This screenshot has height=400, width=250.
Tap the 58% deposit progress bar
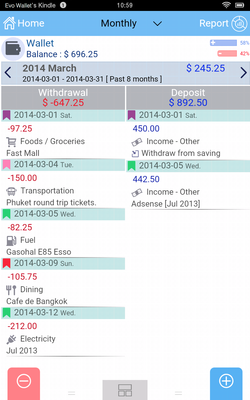point(223,43)
